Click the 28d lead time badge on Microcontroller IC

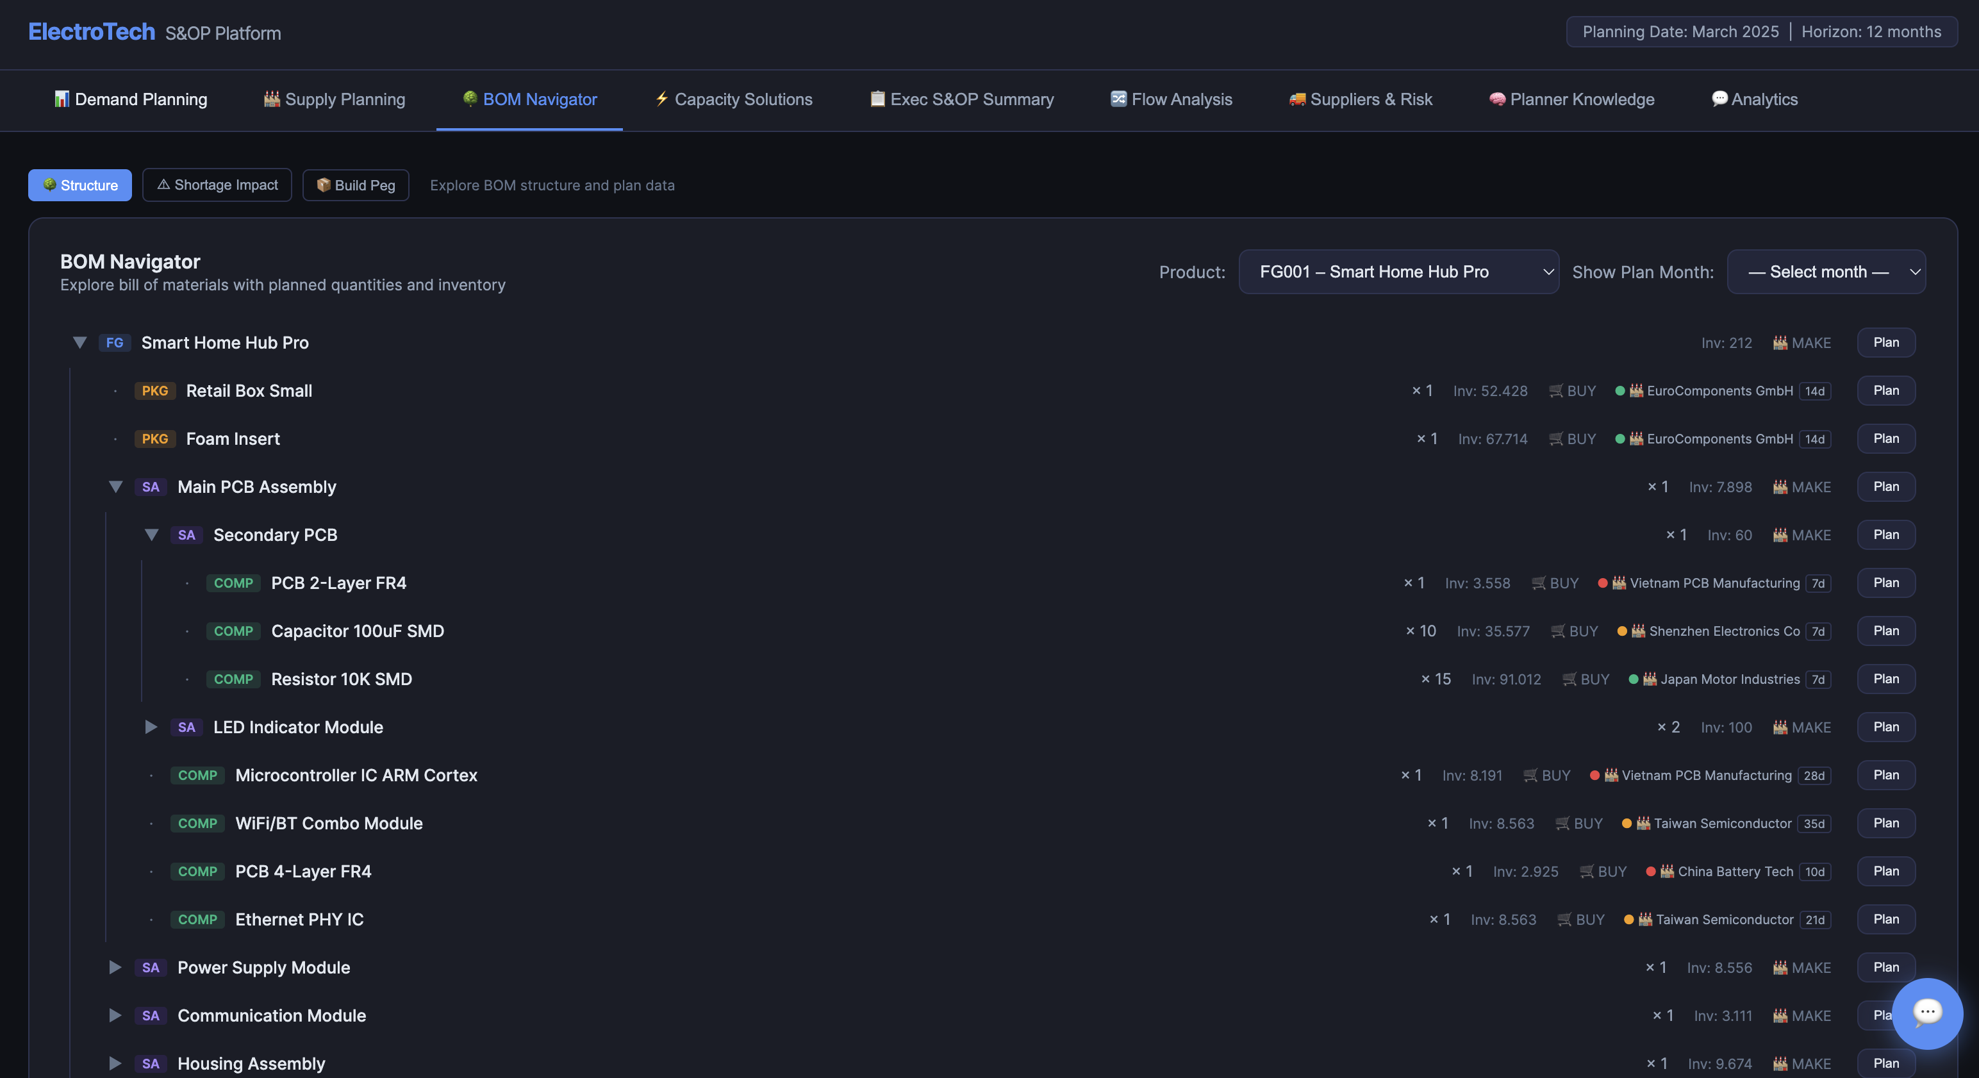[x=1814, y=775]
